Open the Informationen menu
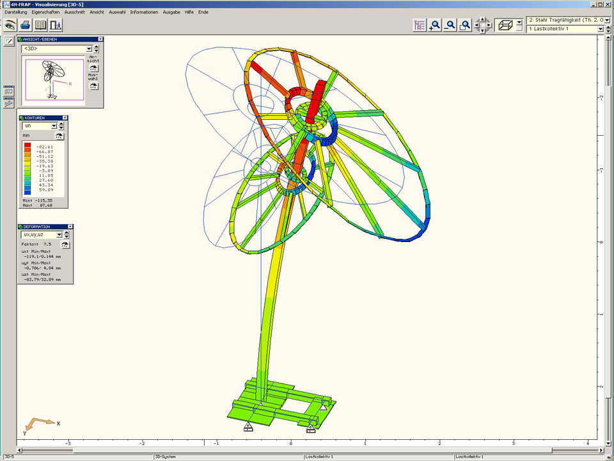Screen dimensions: 614x461 (144, 12)
